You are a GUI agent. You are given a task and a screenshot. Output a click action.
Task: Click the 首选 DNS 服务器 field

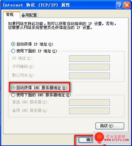89,102
